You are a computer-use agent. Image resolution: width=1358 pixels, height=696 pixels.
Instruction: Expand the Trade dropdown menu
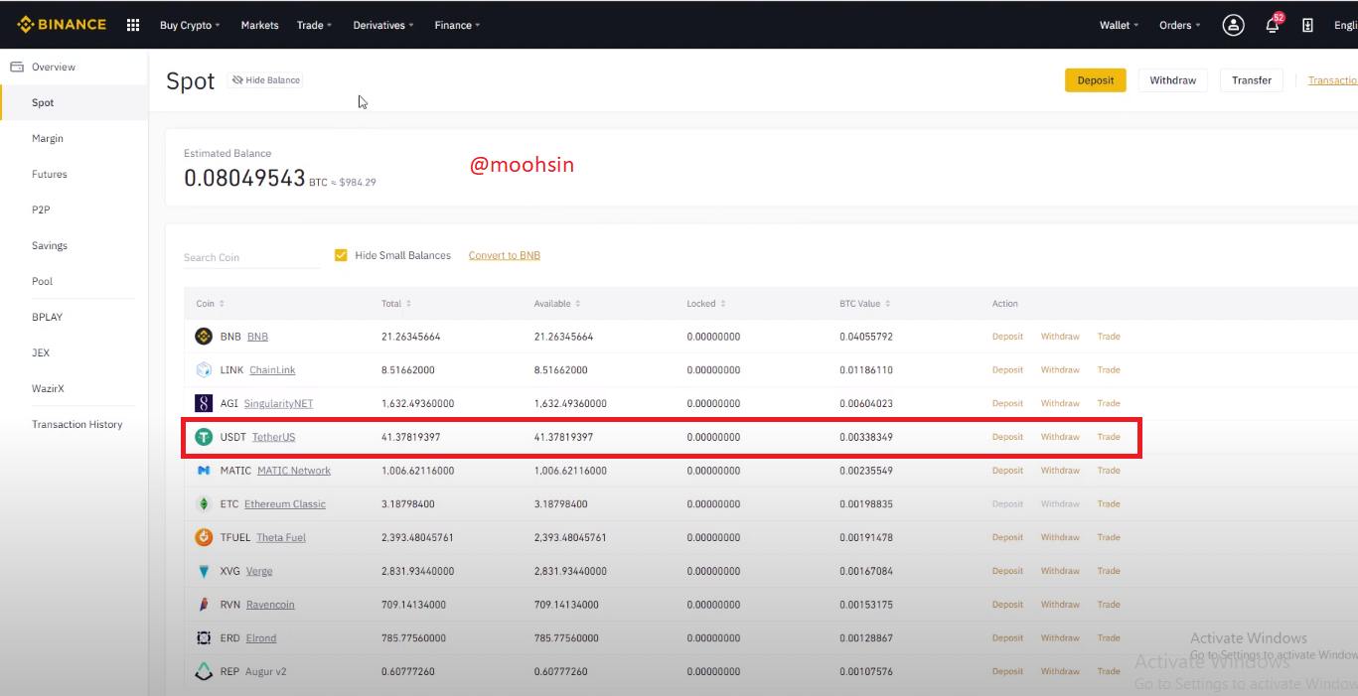[x=314, y=25]
